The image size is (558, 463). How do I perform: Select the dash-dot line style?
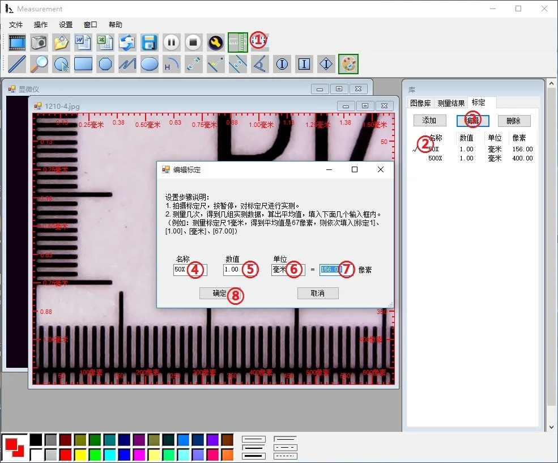pos(286,448)
